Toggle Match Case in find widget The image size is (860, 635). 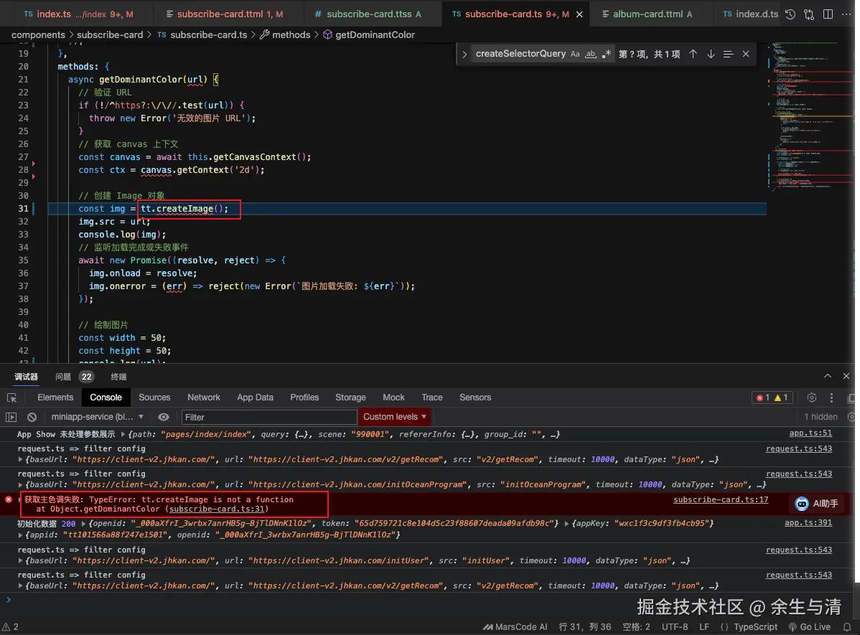tap(575, 54)
